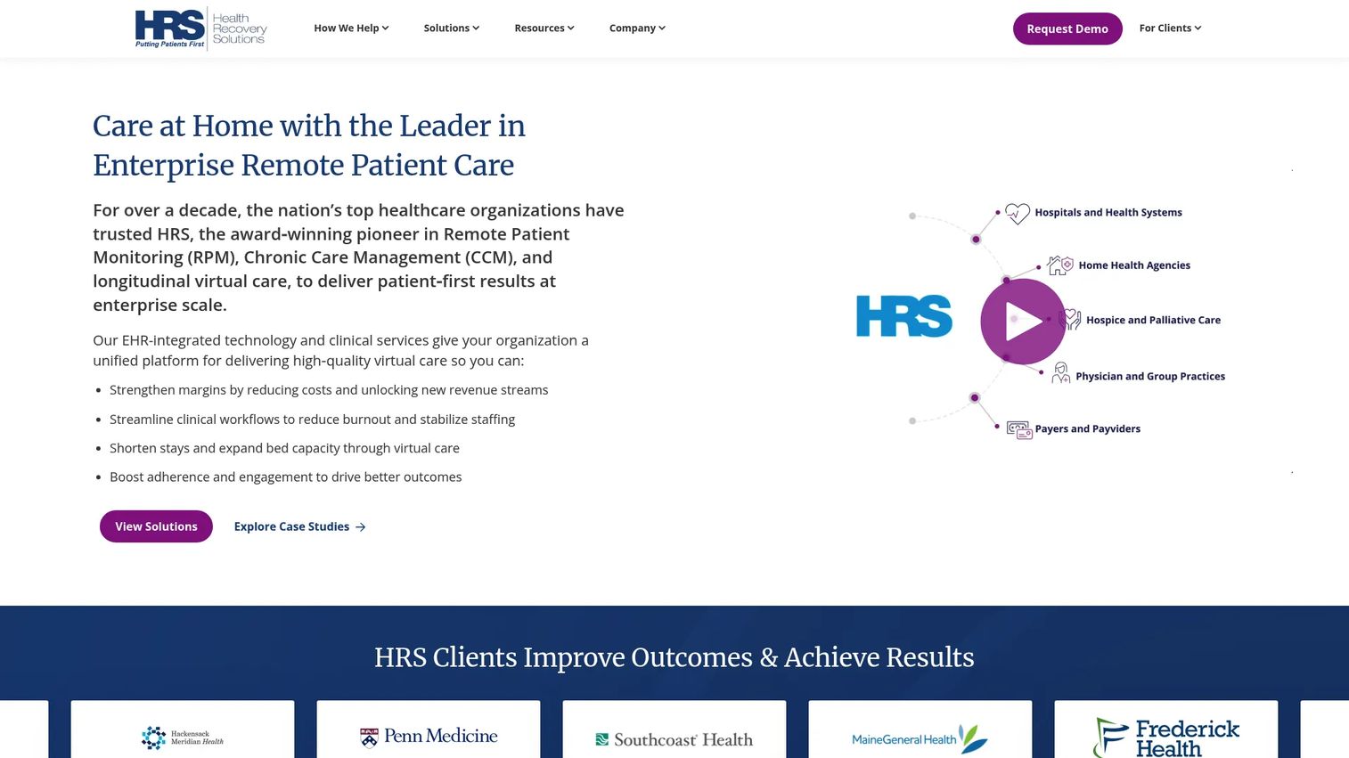1349x758 pixels.
Task: Select Payers and Payviders label
Action: [x=1088, y=429]
